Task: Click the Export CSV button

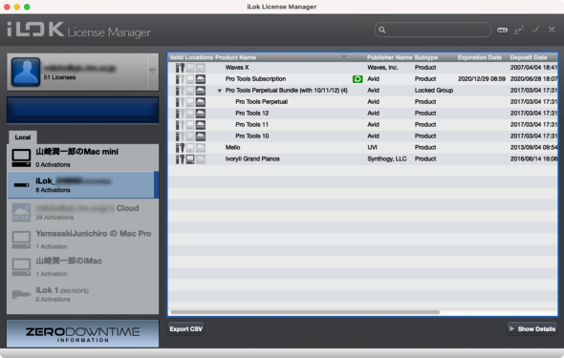Action: (x=186, y=329)
